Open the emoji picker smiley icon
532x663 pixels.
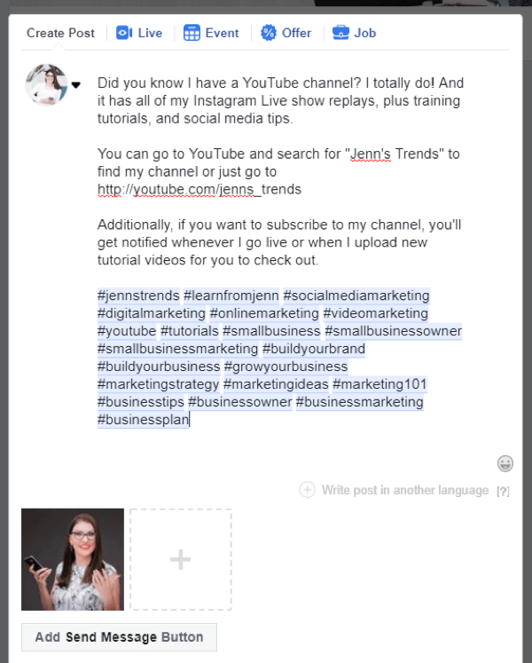point(505,463)
